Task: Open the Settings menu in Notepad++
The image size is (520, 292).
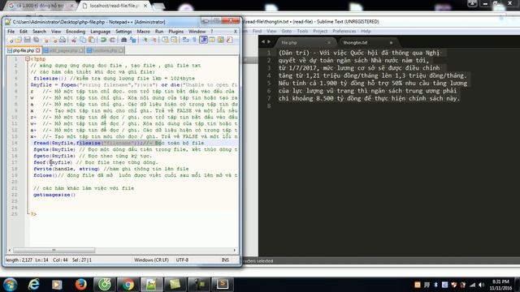Action: click(x=123, y=32)
